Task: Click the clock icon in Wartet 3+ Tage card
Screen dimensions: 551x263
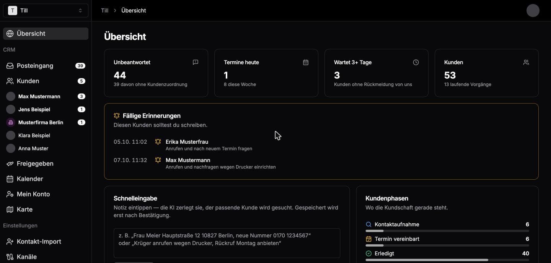Action: pyautogui.click(x=416, y=62)
